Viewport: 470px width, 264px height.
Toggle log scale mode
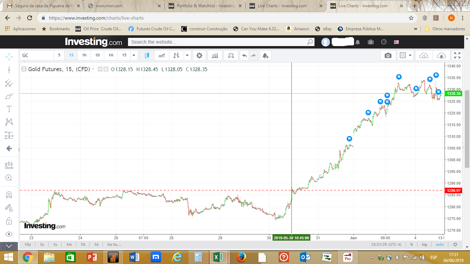point(425,244)
